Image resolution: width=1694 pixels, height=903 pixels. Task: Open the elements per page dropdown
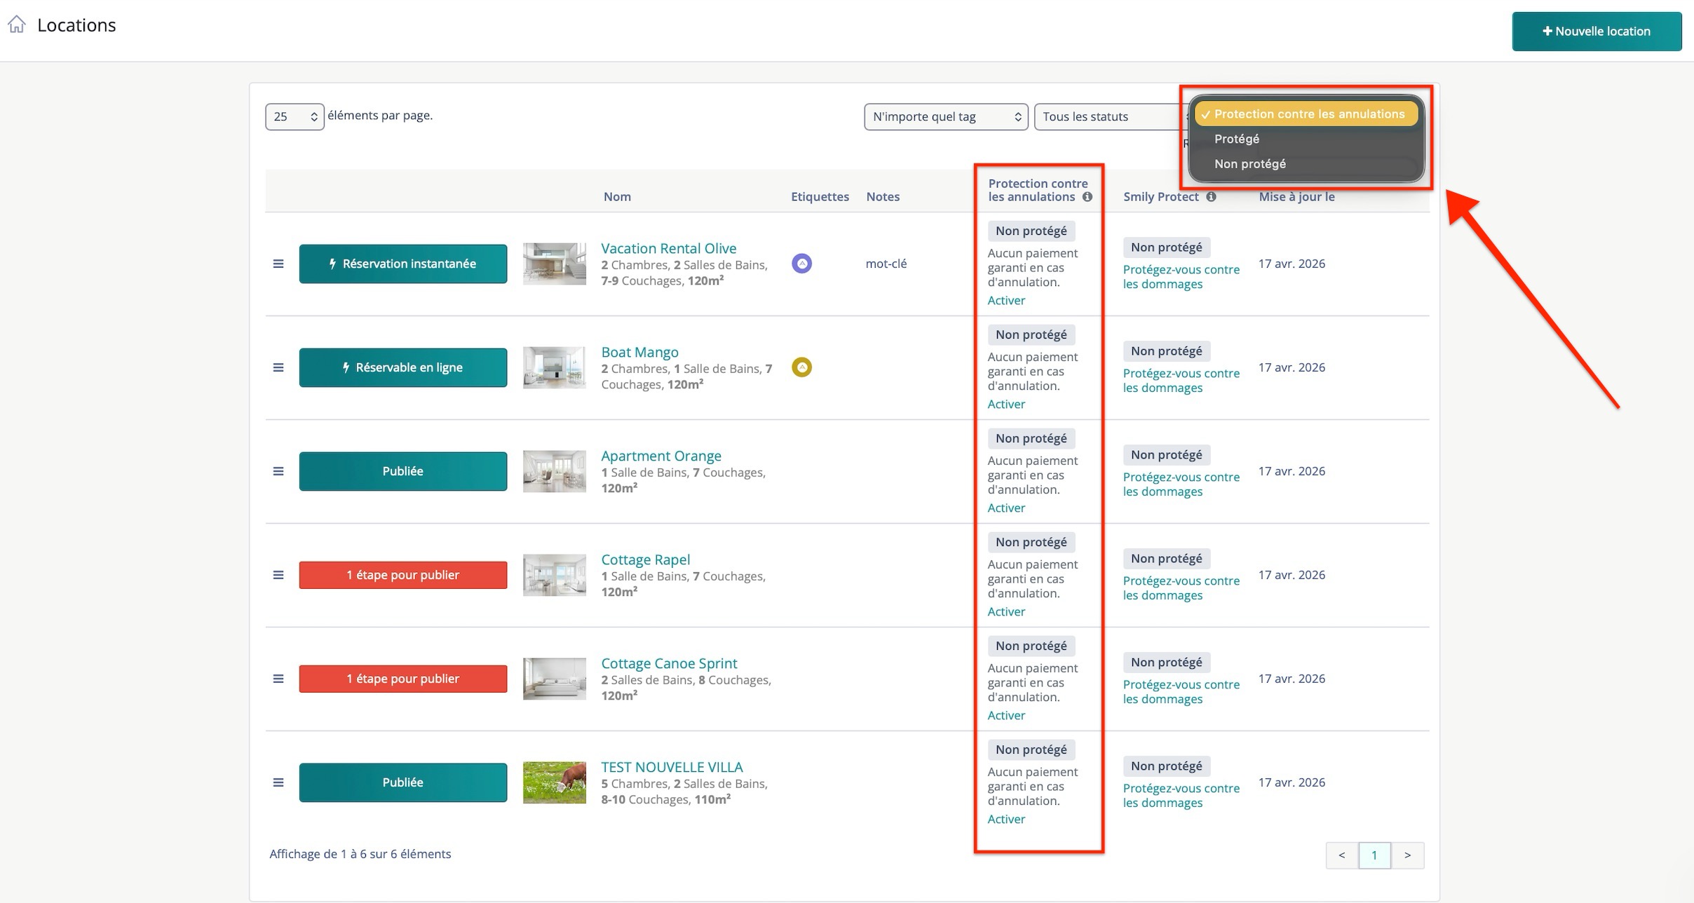click(x=294, y=116)
